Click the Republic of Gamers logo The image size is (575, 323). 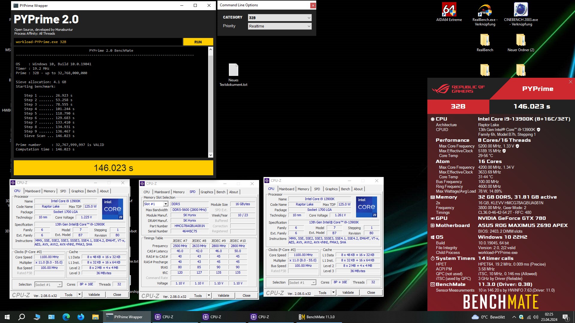point(458,89)
